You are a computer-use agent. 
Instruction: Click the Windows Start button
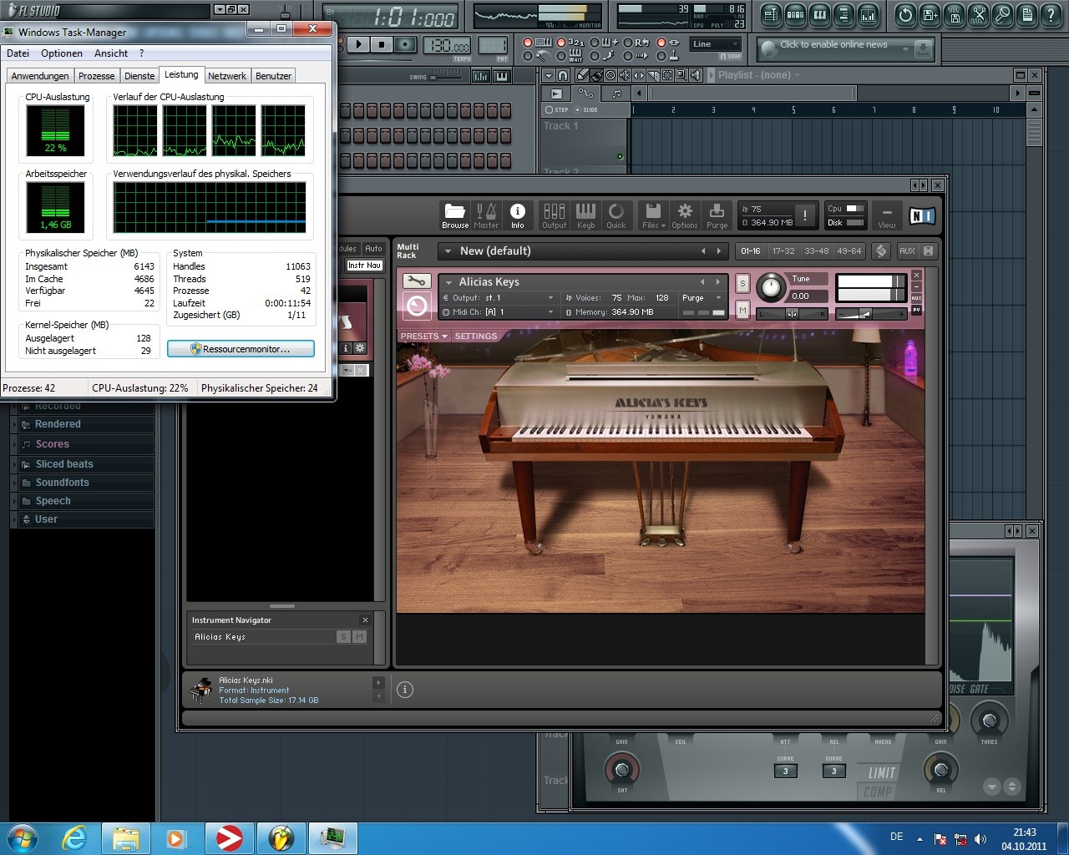click(x=22, y=837)
